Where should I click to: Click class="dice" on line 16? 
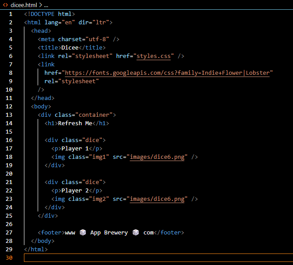[x=82, y=140]
